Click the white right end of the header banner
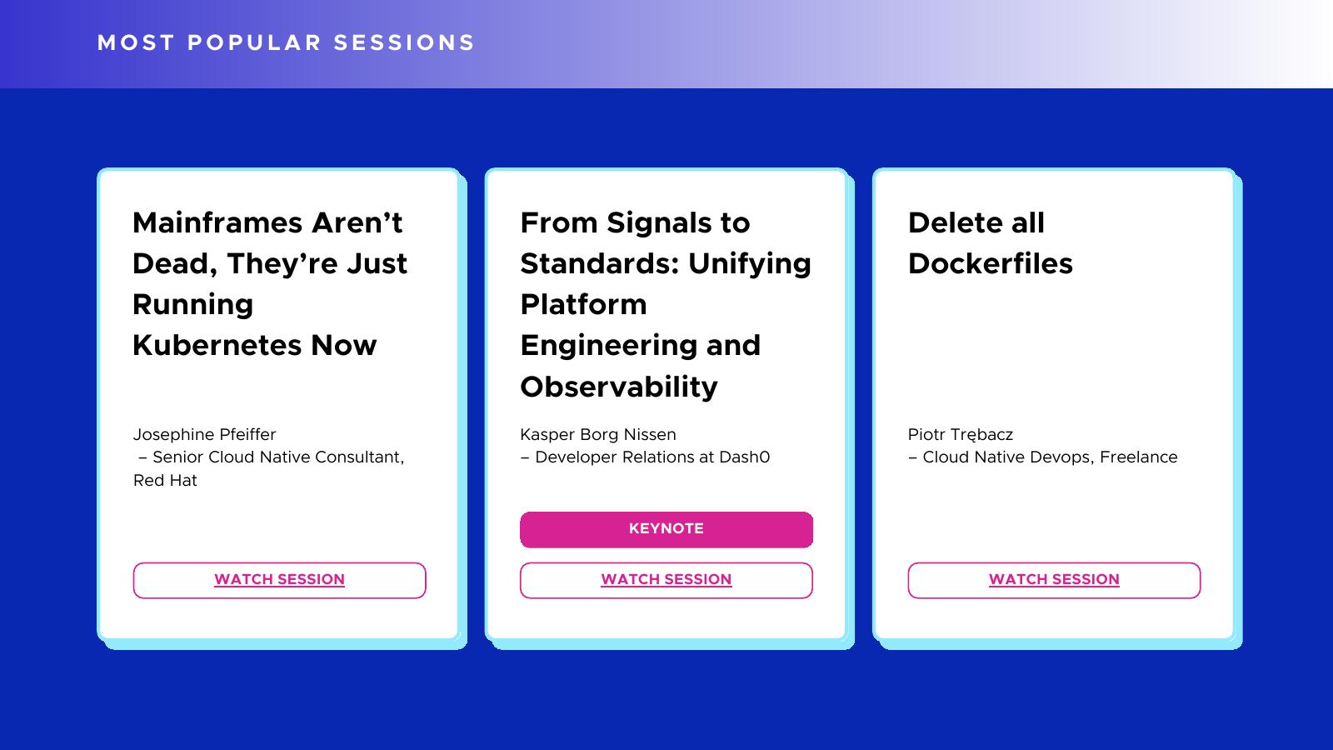This screenshot has height=750, width=1333. click(x=1300, y=43)
